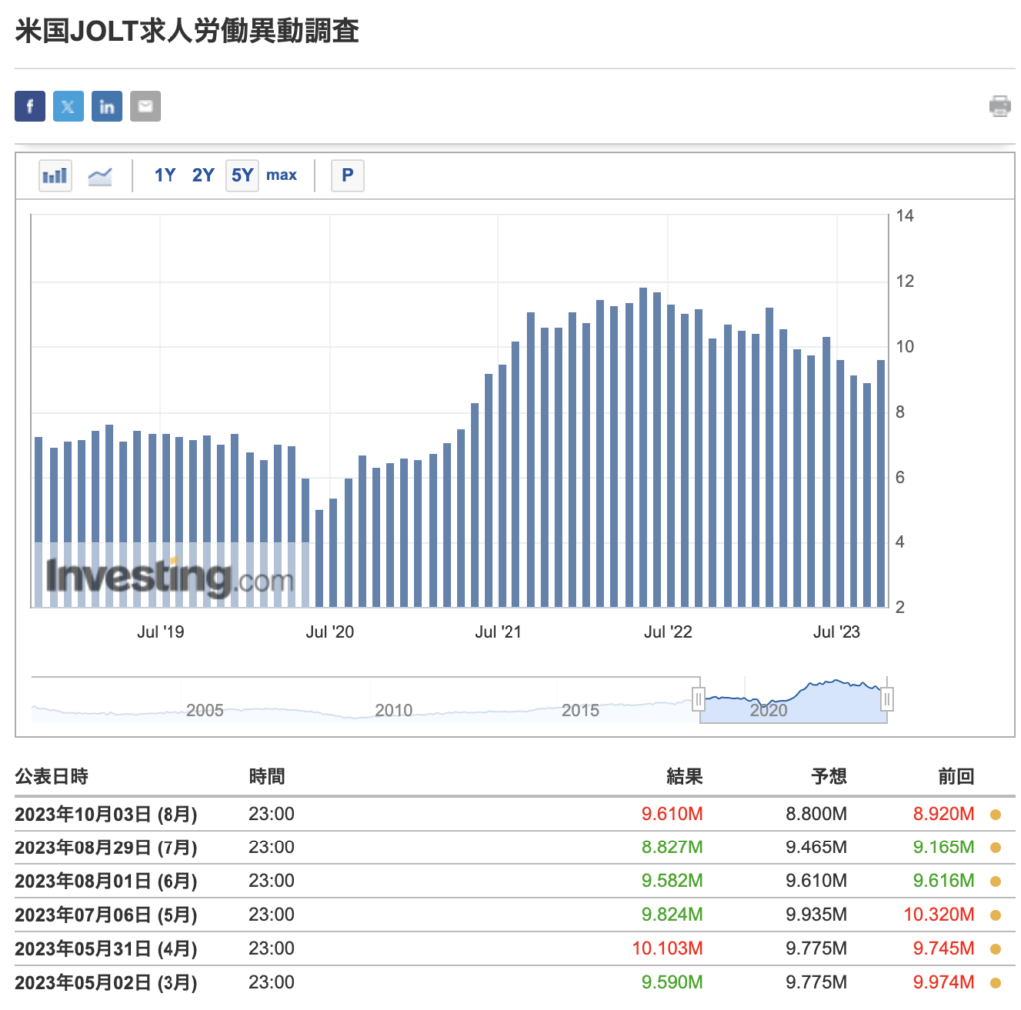Click right handle of range navigator
Image resolution: width=1021 pixels, height=1010 pixels.
pyautogui.click(x=886, y=700)
